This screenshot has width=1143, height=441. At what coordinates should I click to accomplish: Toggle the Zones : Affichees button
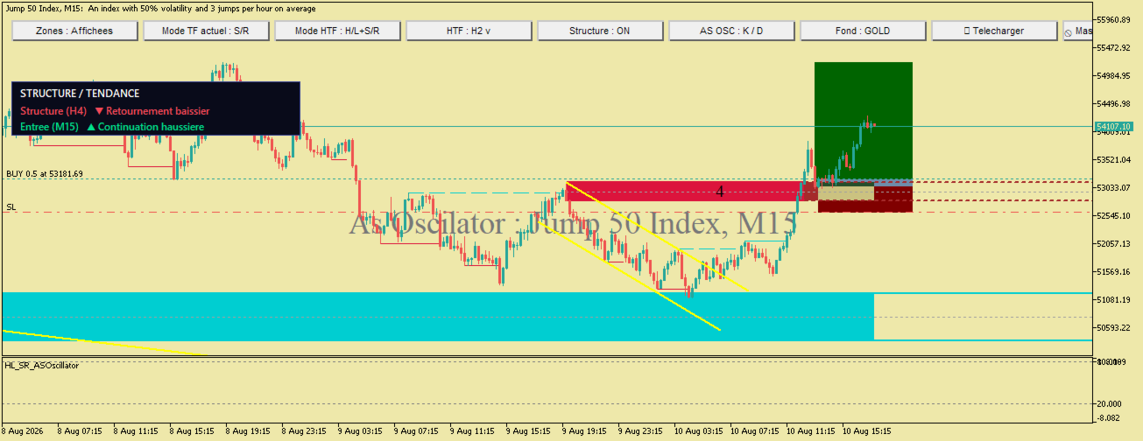tap(74, 31)
